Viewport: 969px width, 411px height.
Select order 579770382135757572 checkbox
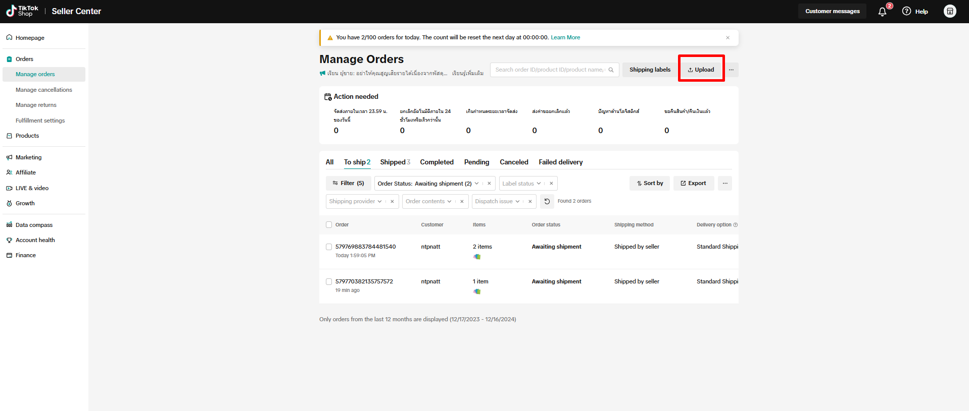[329, 282]
